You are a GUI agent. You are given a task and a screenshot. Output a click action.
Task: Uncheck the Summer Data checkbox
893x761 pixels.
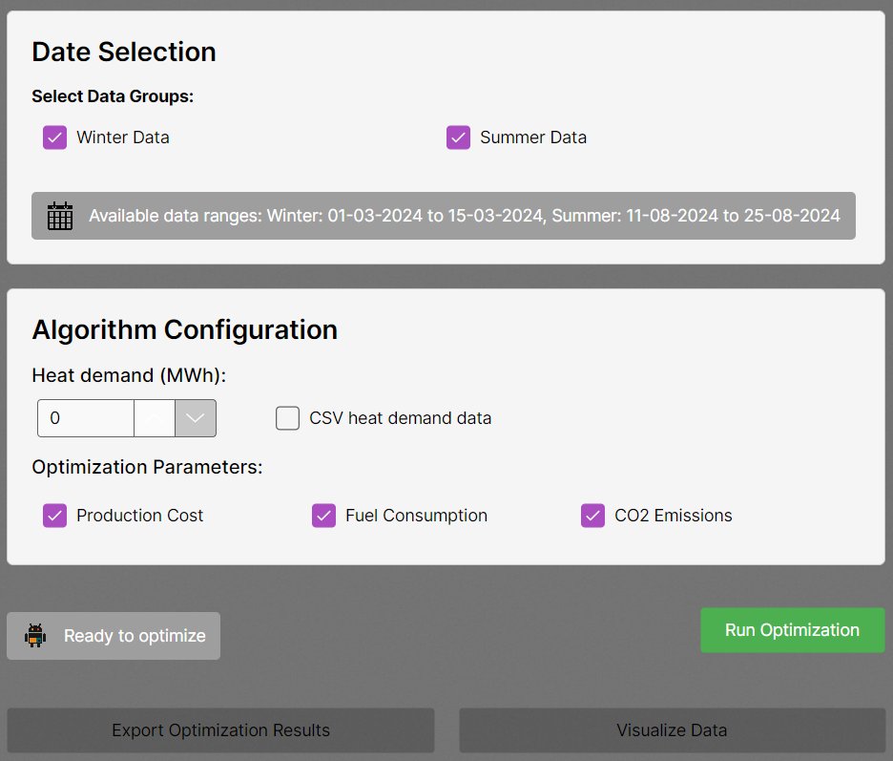coord(458,137)
